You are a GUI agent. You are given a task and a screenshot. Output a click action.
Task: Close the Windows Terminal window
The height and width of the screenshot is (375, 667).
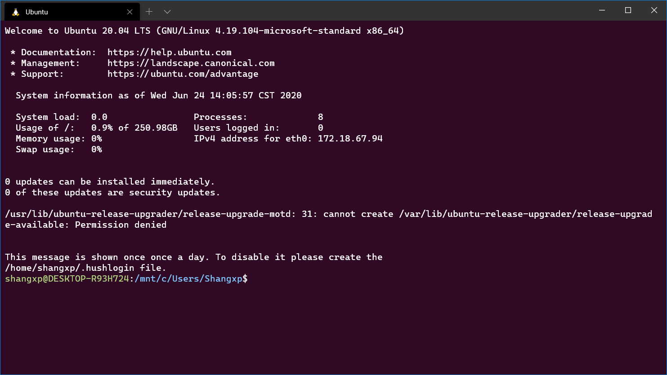(654, 10)
